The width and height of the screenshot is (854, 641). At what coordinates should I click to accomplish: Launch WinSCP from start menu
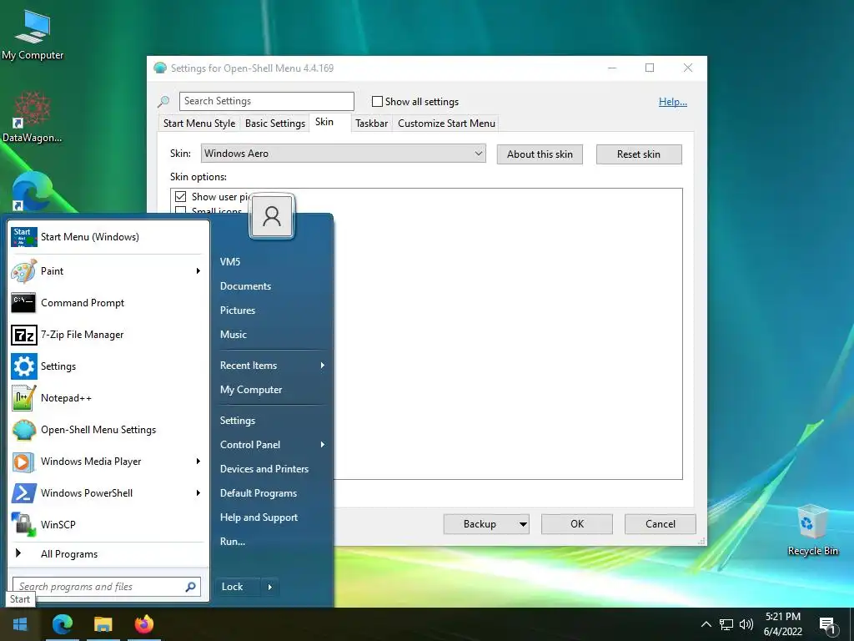[108, 524]
